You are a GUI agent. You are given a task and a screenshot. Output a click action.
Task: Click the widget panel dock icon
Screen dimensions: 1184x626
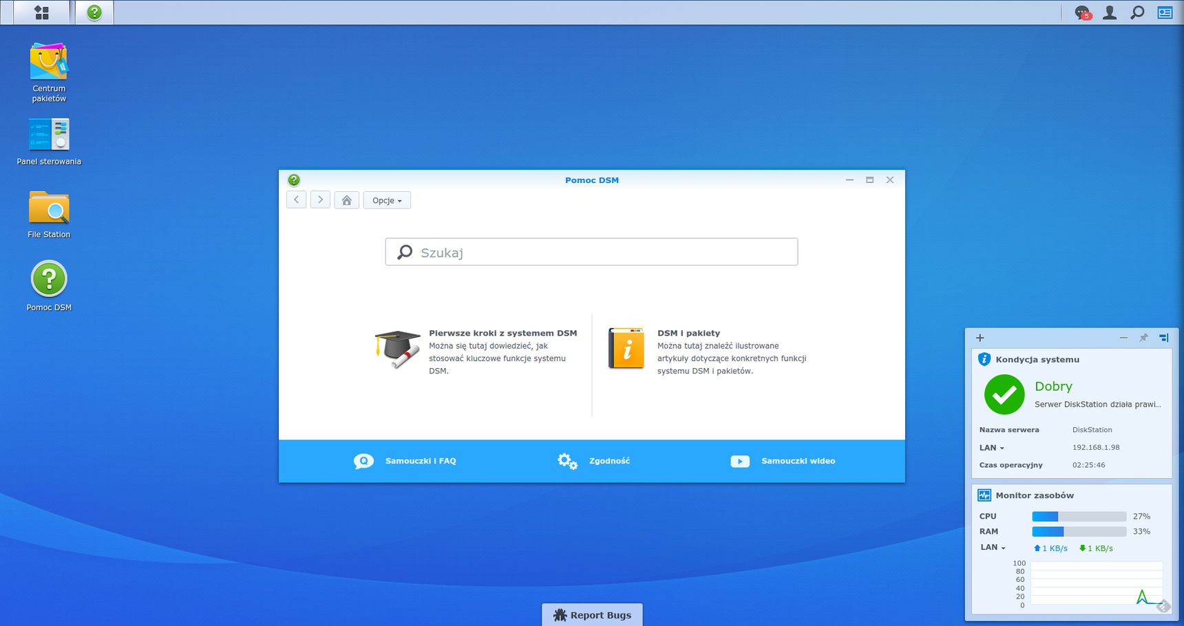1163,338
